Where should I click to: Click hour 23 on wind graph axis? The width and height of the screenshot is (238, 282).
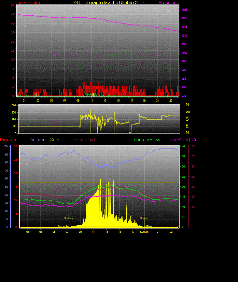pyautogui.click(x=171, y=100)
